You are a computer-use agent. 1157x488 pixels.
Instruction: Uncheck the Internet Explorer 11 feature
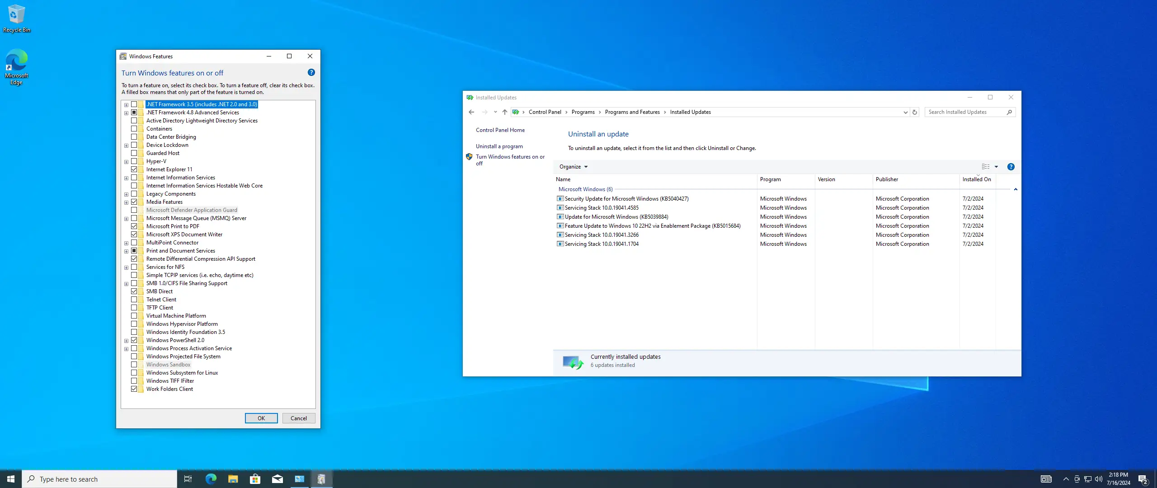(x=134, y=169)
